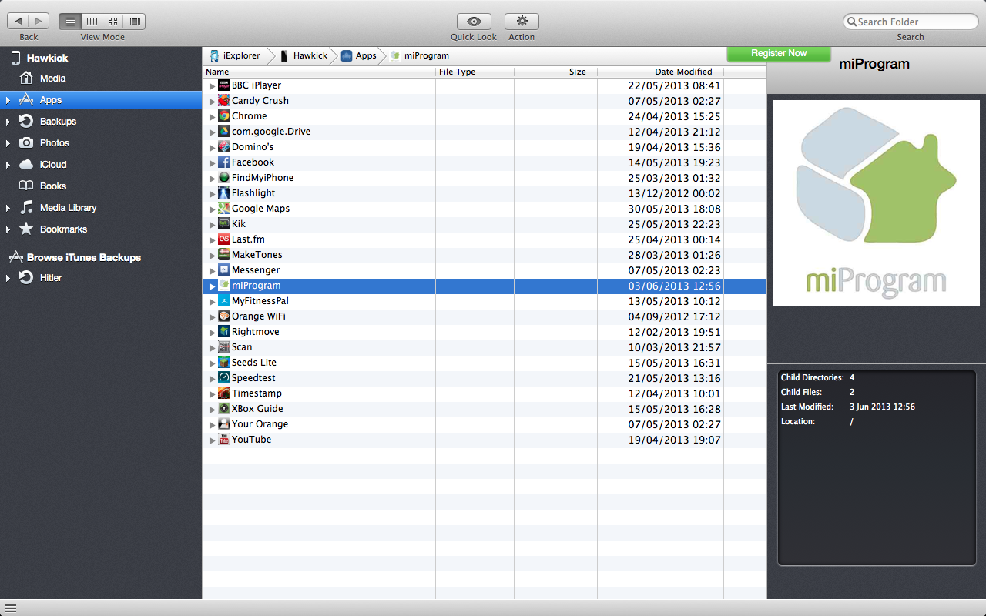
Task: Expand the Bookmarks disclosure triangle
Action: [x=8, y=229]
